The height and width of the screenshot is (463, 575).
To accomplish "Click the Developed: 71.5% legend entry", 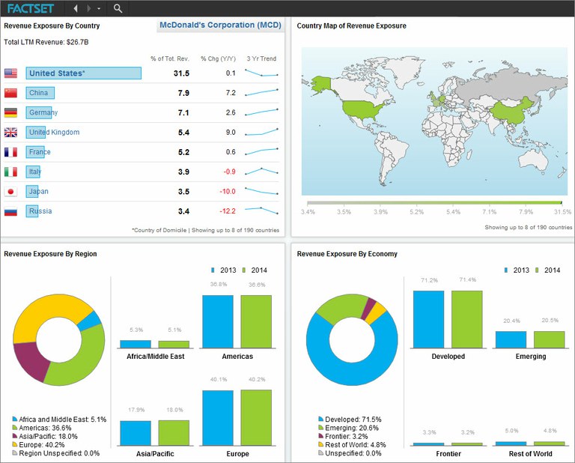I will (350, 420).
